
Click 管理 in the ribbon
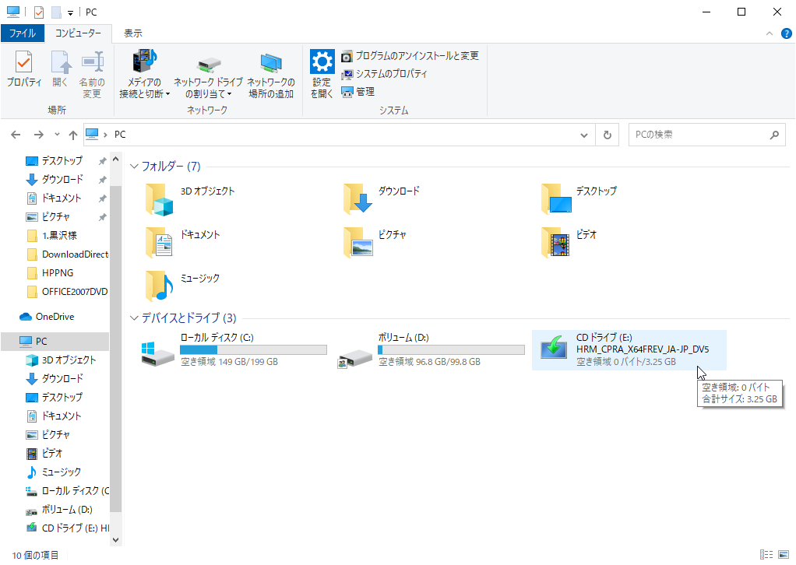(358, 92)
